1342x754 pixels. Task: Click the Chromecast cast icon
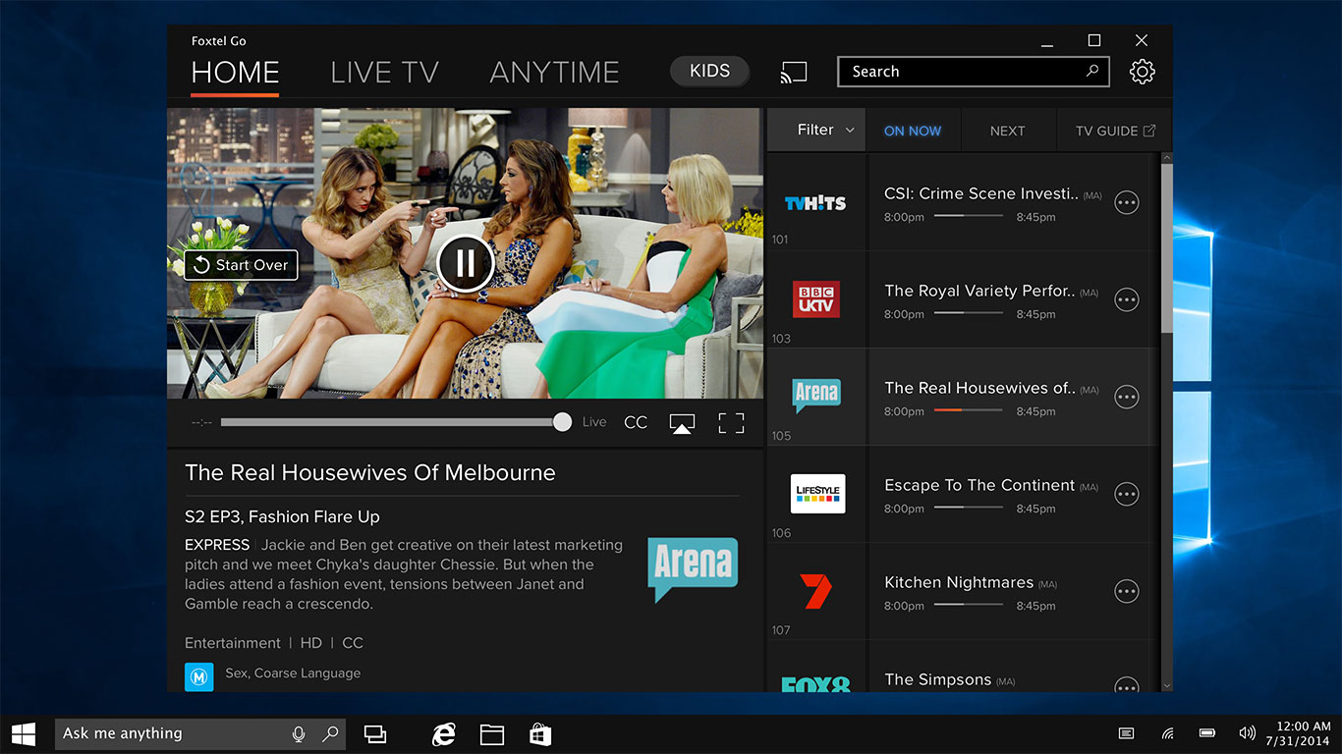793,72
